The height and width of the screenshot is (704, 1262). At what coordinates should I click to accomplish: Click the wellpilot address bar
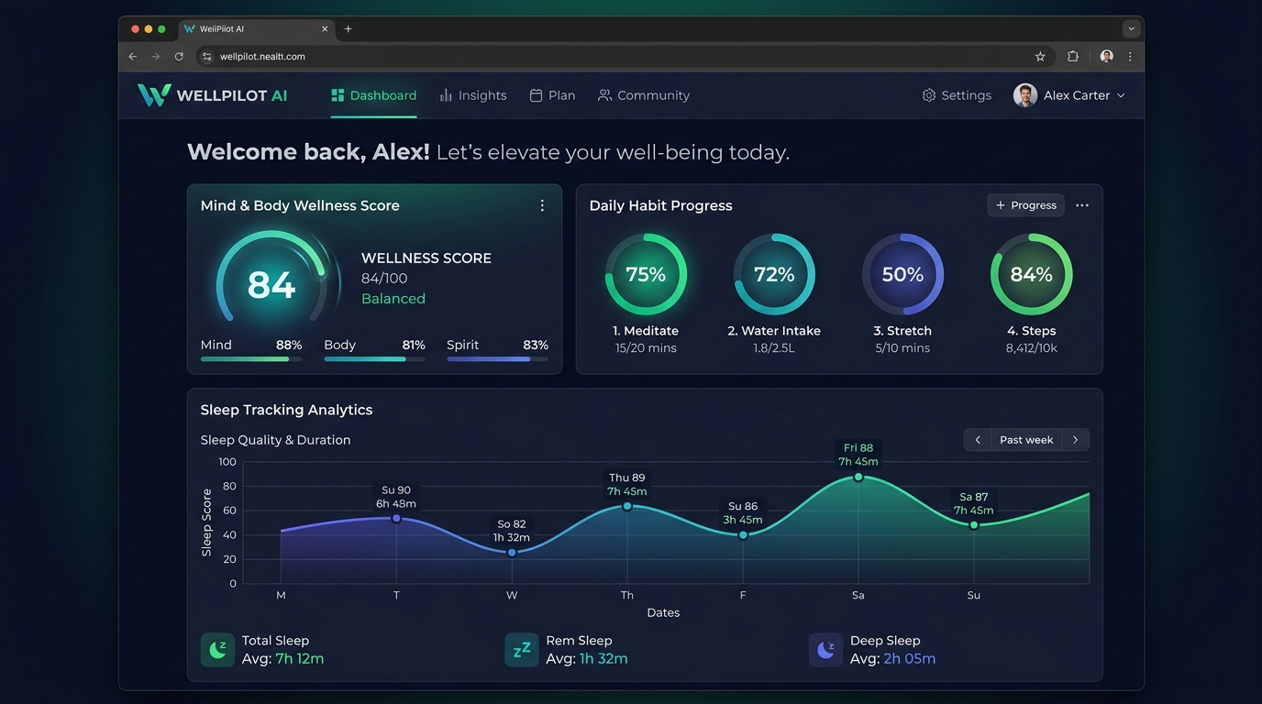(x=624, y=57)
